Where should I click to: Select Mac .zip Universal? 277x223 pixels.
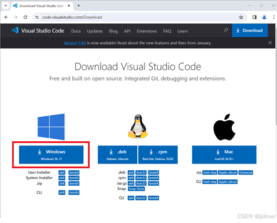tap(246, 173)
